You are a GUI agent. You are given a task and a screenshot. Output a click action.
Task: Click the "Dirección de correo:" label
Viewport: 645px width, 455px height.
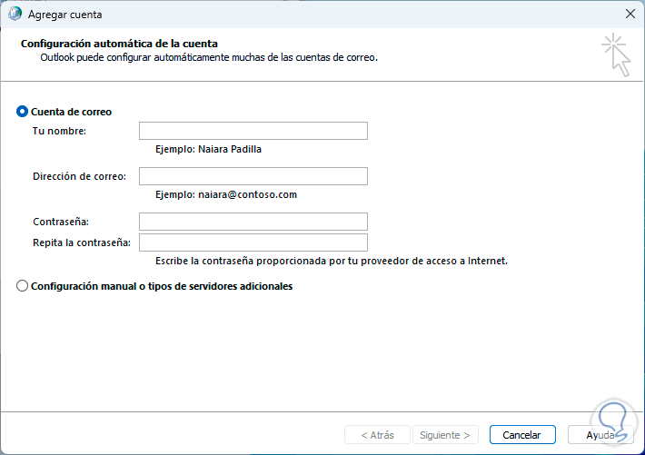(x=79, y=176)
